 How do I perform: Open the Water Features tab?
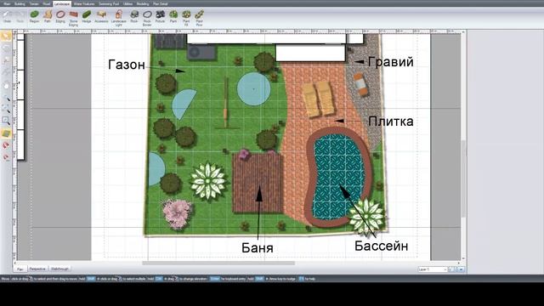point(84,3)
